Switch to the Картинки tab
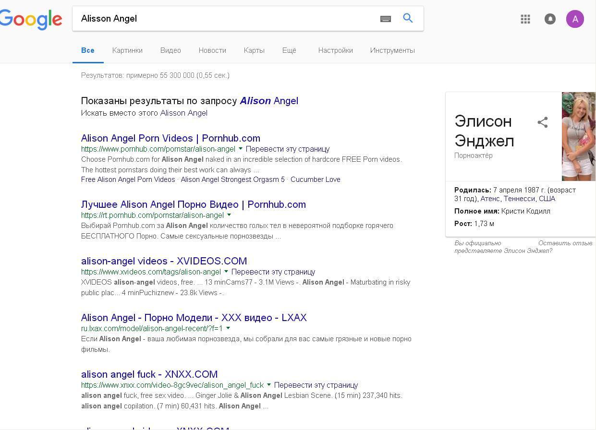 [127, 50]
